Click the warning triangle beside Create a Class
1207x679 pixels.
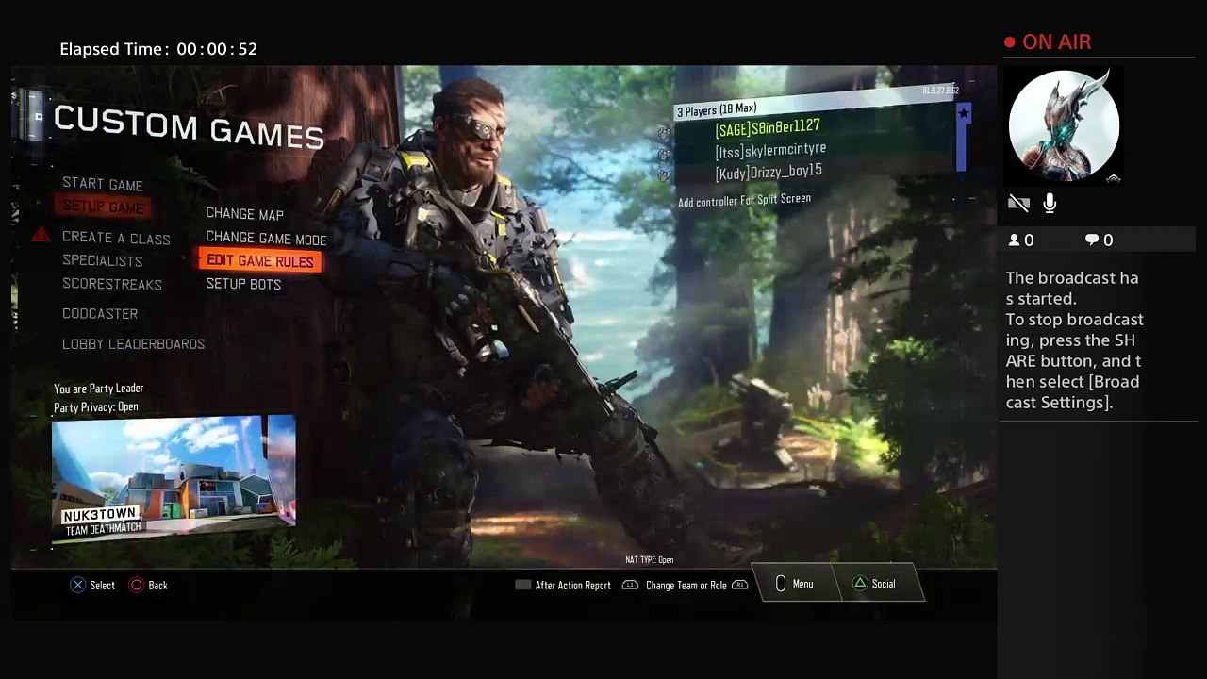[x=41, y=235]
